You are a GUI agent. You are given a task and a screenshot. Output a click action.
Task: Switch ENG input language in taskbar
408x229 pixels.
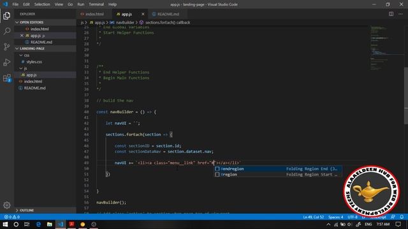368,225
